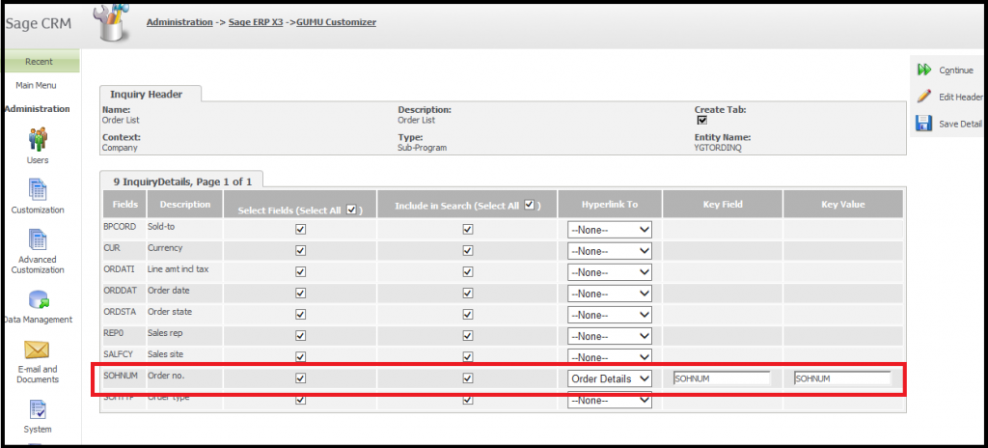988x448 pixels.
Task: Uncheck Include in Search for REP0 row
Action: point(468,336)
